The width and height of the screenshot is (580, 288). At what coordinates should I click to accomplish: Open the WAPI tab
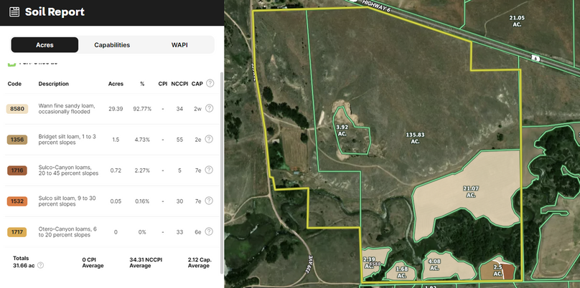coord(179,45)
